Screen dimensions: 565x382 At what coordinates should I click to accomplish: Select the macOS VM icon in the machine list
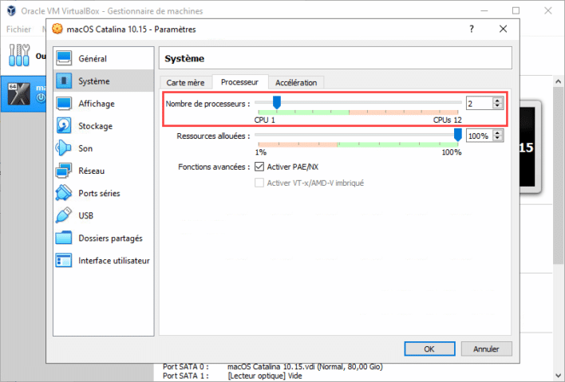(x=19, y=94)
